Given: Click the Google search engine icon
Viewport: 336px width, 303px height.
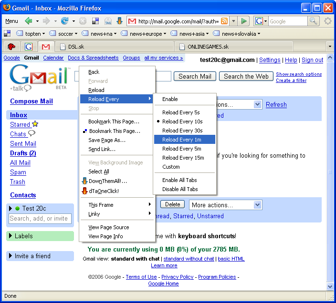Looking at the screenshot, I should click(259, 21).
